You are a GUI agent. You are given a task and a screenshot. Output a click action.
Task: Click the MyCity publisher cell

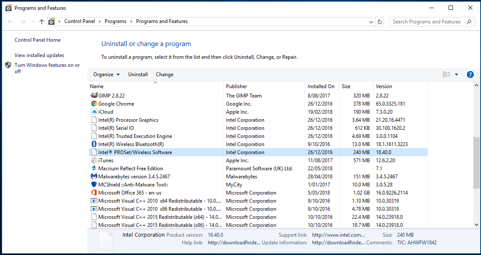pyautogui.click(x=234, y=185)
